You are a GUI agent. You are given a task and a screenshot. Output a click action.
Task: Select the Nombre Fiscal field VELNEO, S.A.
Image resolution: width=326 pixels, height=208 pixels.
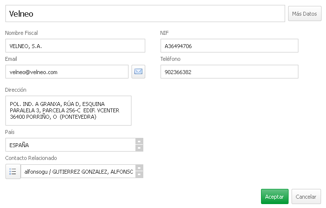coord(75,46)
